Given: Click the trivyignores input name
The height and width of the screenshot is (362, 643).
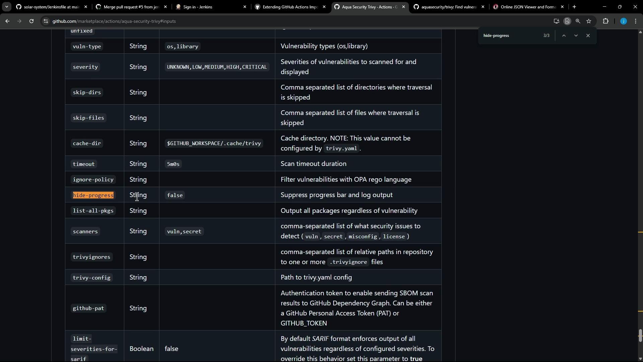Looking at the screenshot, I should click(x=91, y=257).
